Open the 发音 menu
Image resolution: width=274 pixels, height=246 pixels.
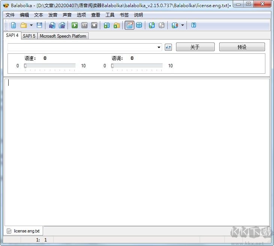pyautogui.click(x=53, y=15)
